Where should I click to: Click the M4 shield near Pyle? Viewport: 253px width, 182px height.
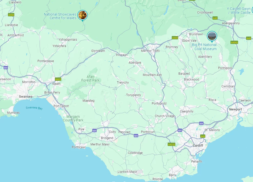click(94, 131)
